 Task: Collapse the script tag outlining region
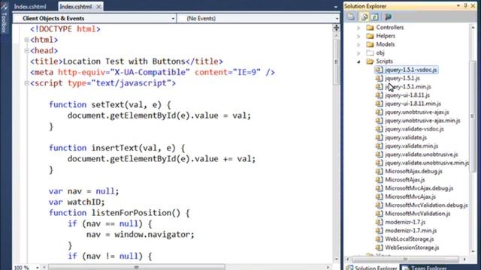(x=27, y=83)
